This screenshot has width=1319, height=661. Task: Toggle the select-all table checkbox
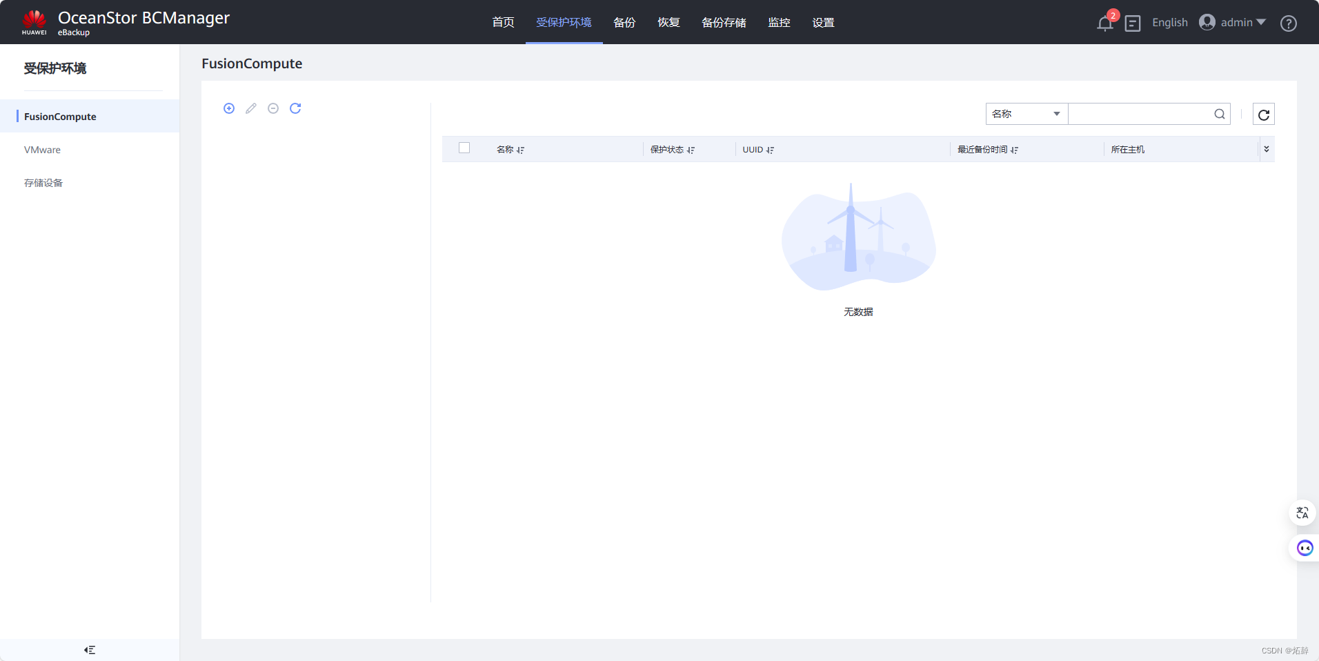(x=464, y=148)
